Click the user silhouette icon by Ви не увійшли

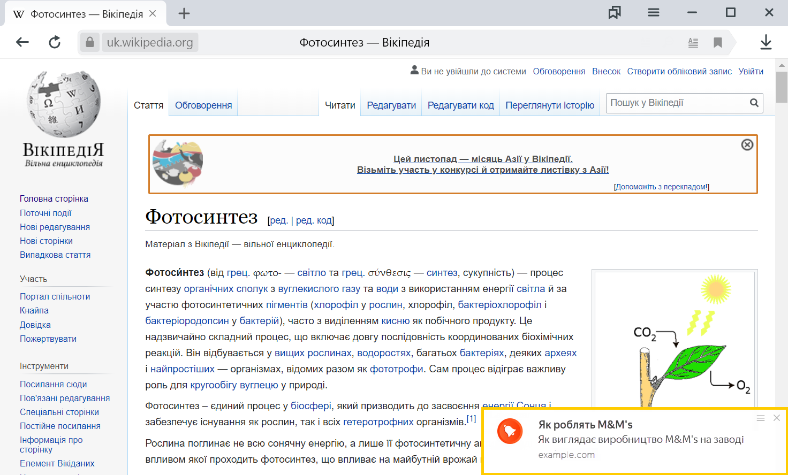[x=414, y=70]
